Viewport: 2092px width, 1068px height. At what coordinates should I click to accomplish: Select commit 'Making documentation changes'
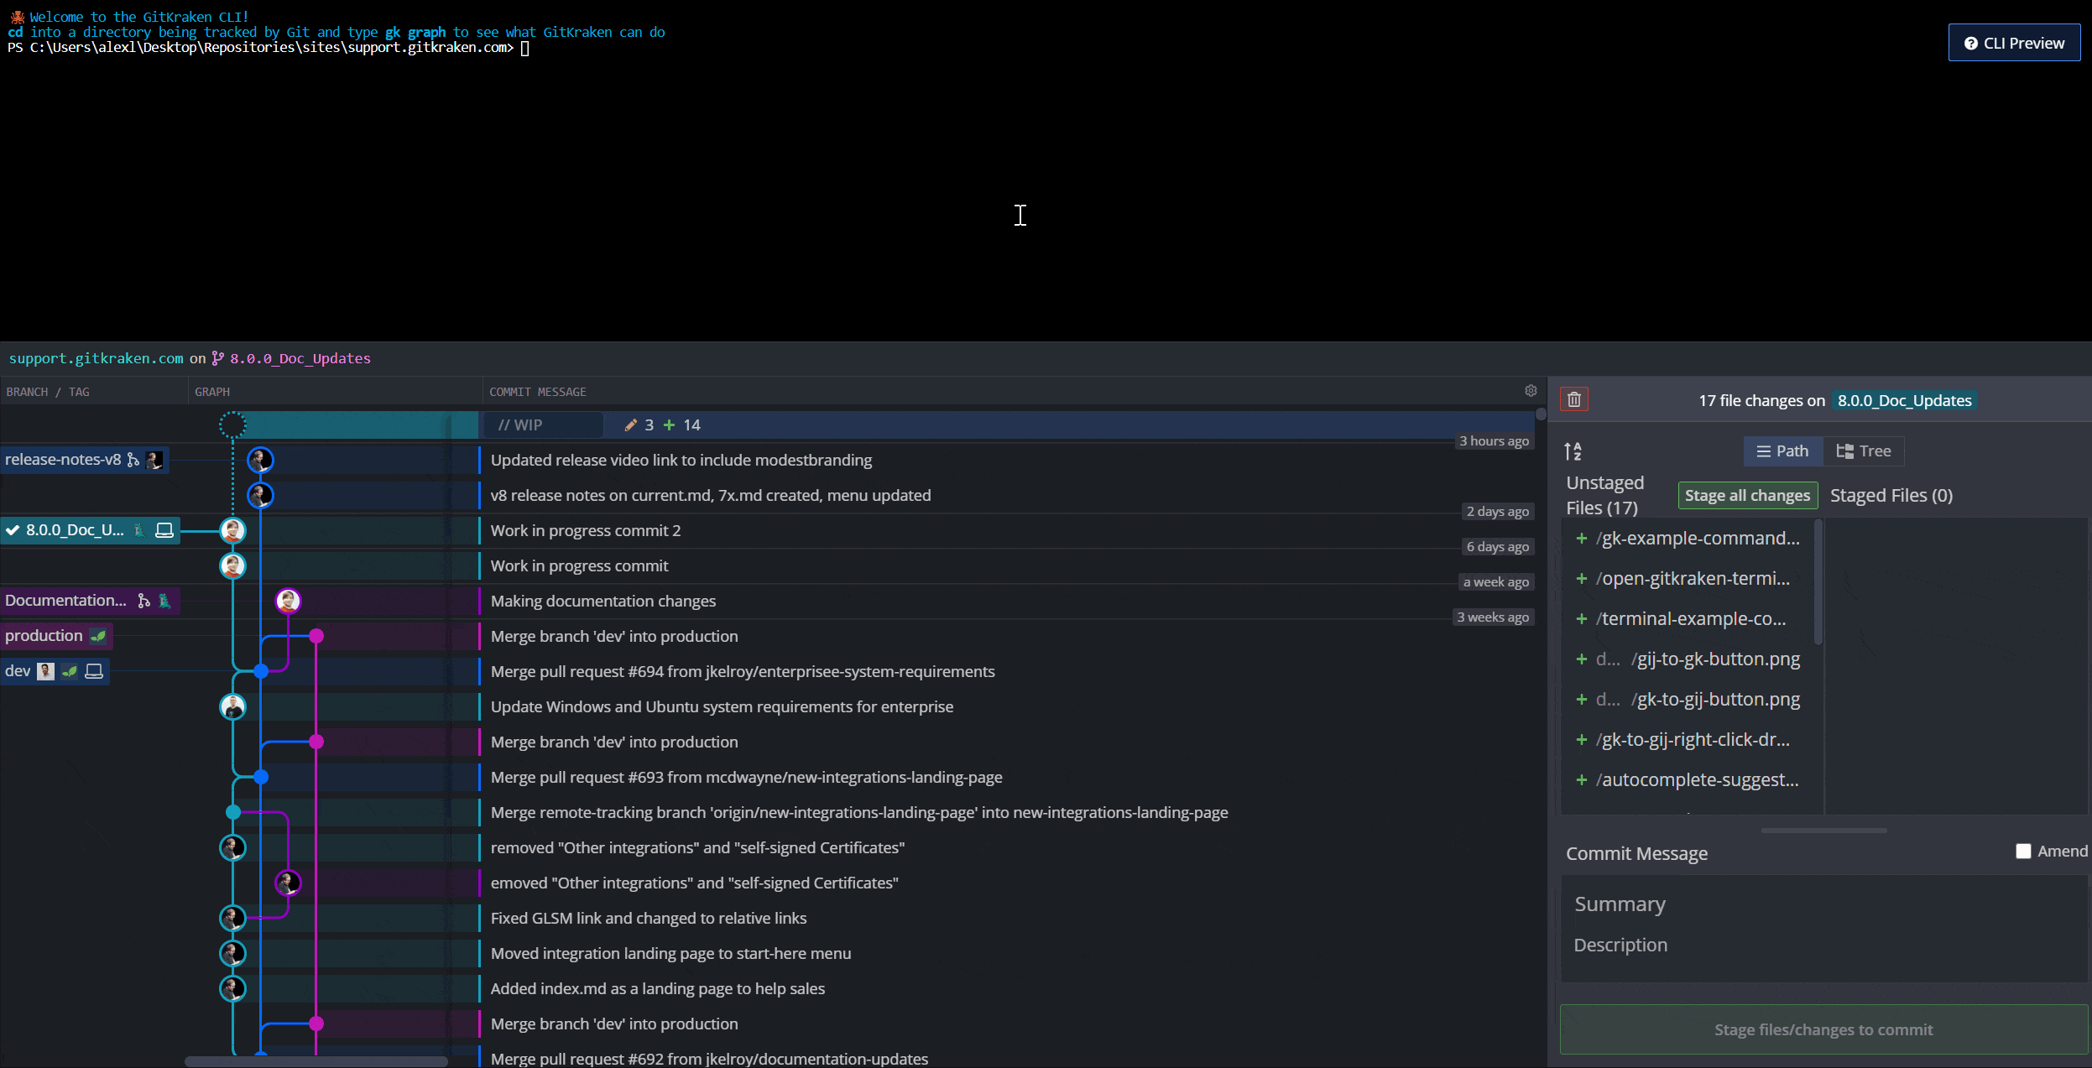[603, 601]
